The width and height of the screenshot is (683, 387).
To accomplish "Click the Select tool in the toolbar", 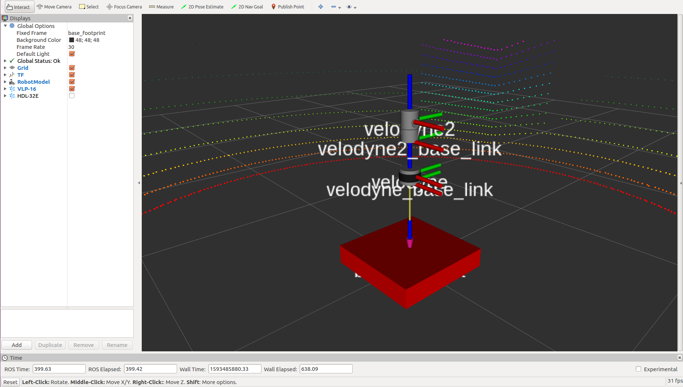I will coord(89,7).
